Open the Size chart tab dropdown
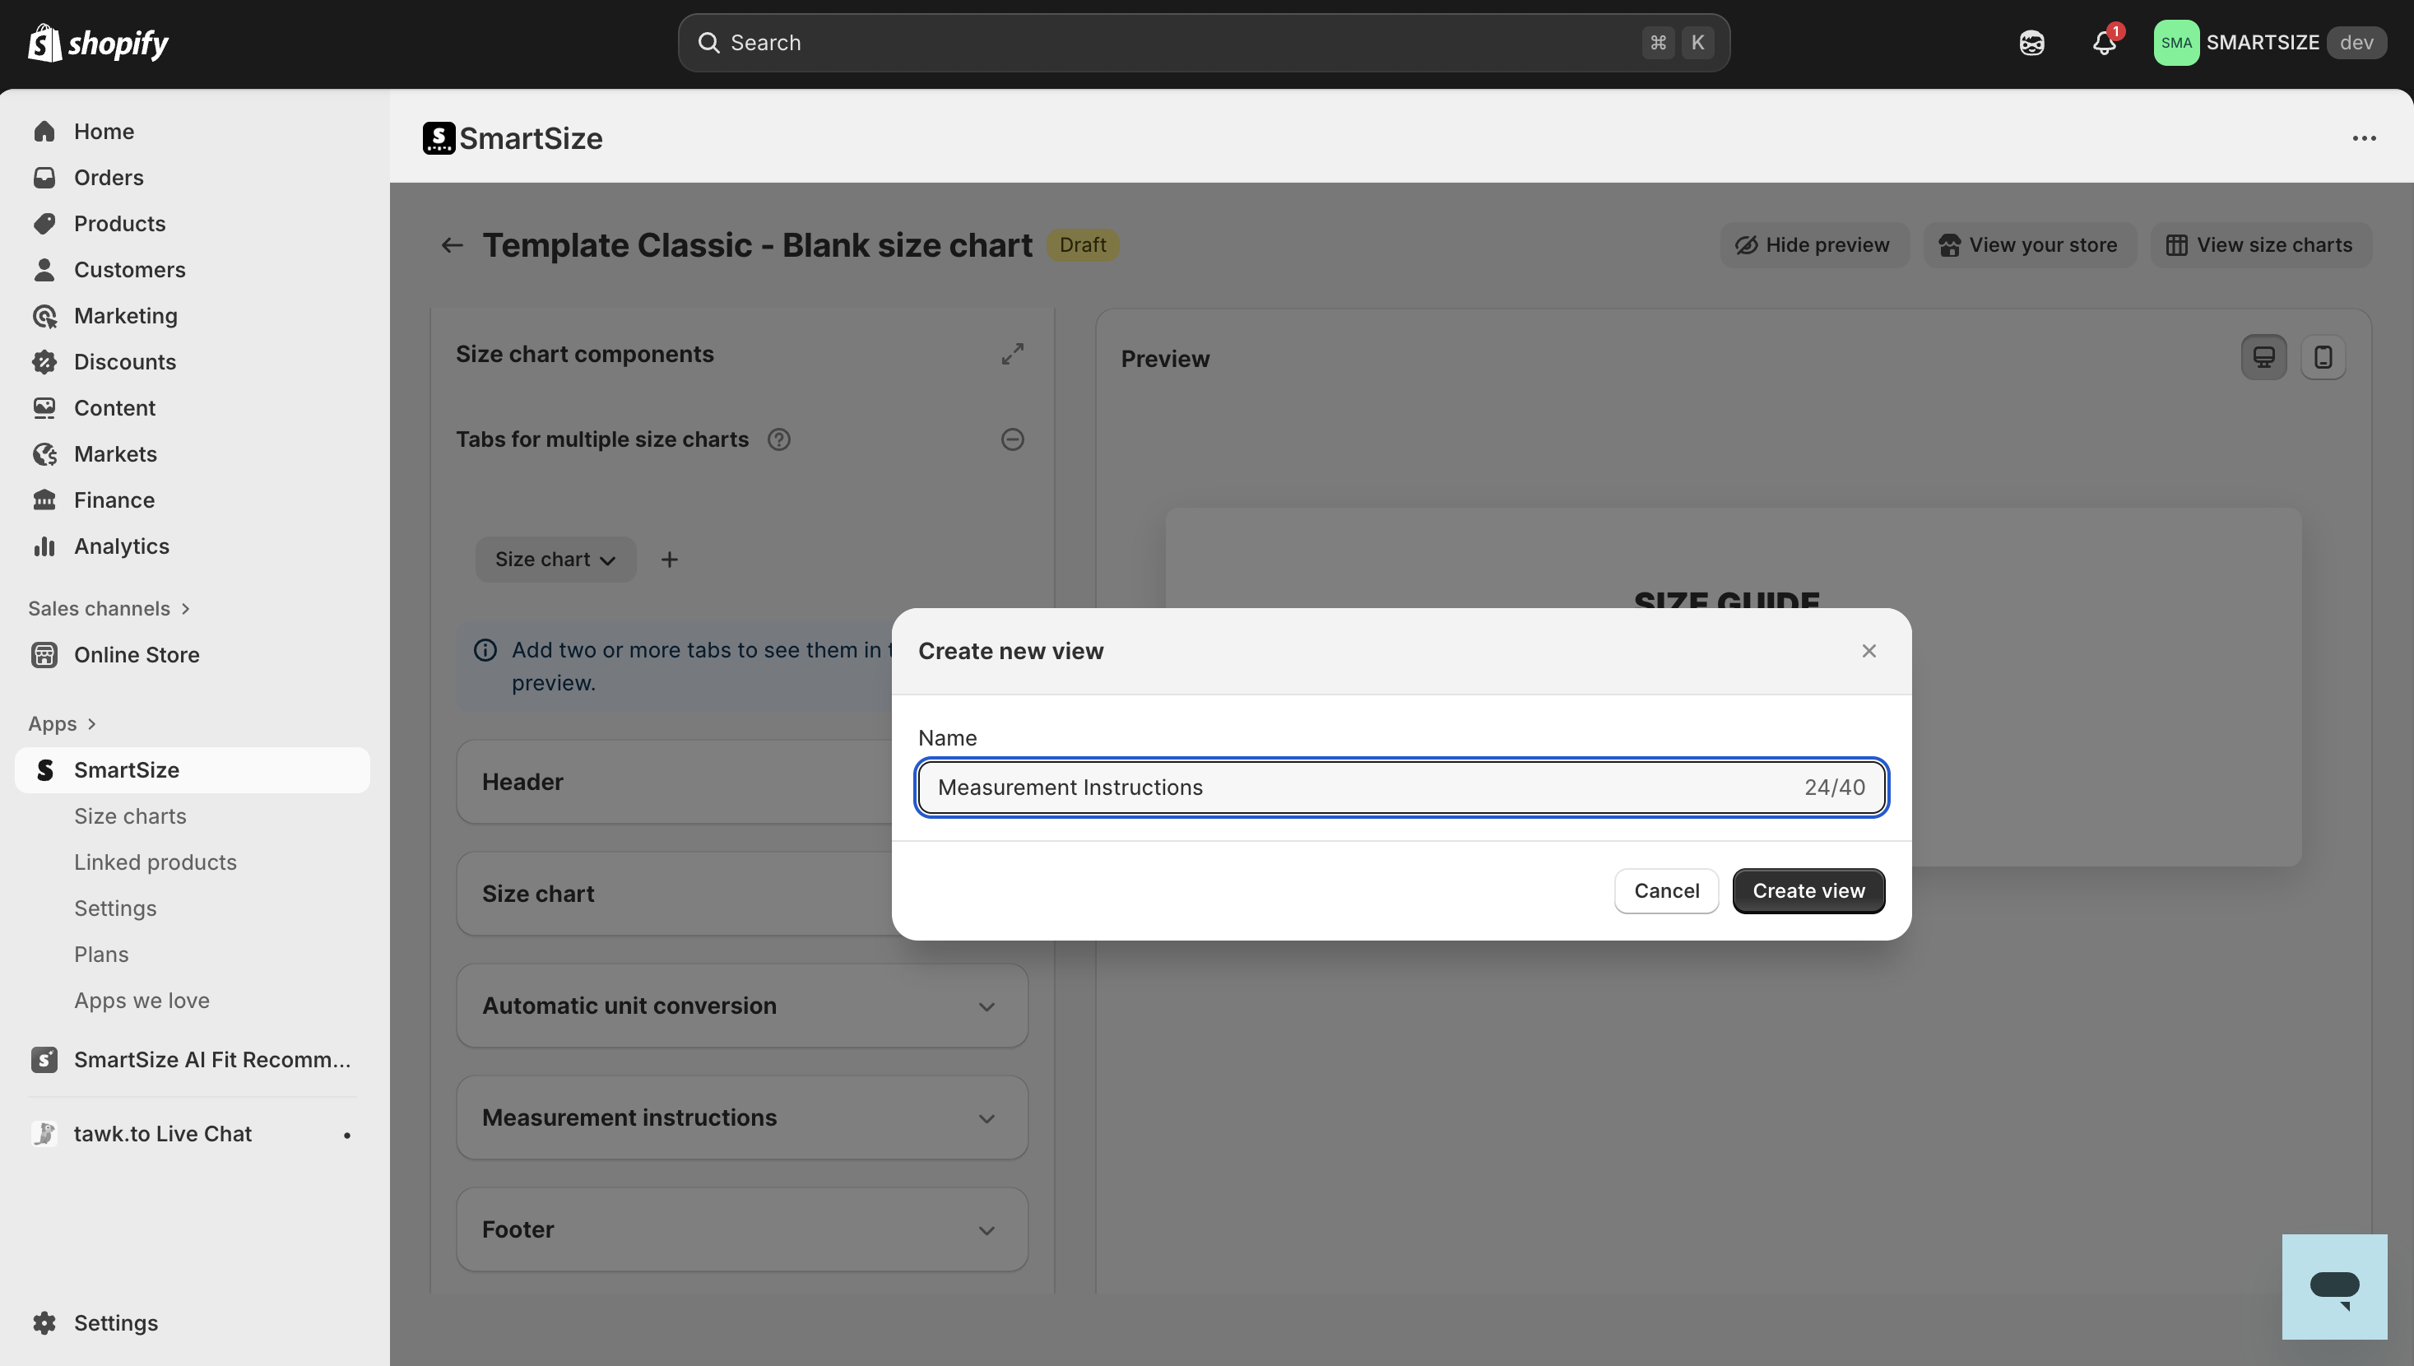The image size is (2414, 1366). (x=555, y=560)
